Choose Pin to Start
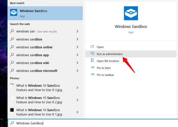178x127 pixels. pyautogui.click(x=131, y=68)
